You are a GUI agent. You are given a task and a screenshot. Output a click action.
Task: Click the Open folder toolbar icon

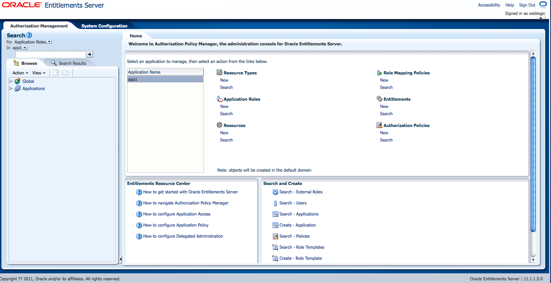65,72
